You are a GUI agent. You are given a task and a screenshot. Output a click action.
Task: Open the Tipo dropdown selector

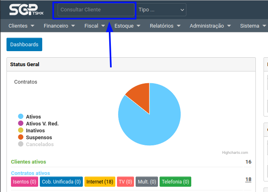[161, 10]
